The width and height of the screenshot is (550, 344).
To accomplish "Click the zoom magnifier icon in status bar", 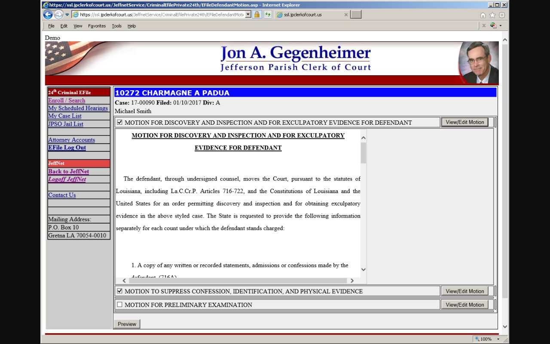I will pyautogui.click(x=477, y=339).
